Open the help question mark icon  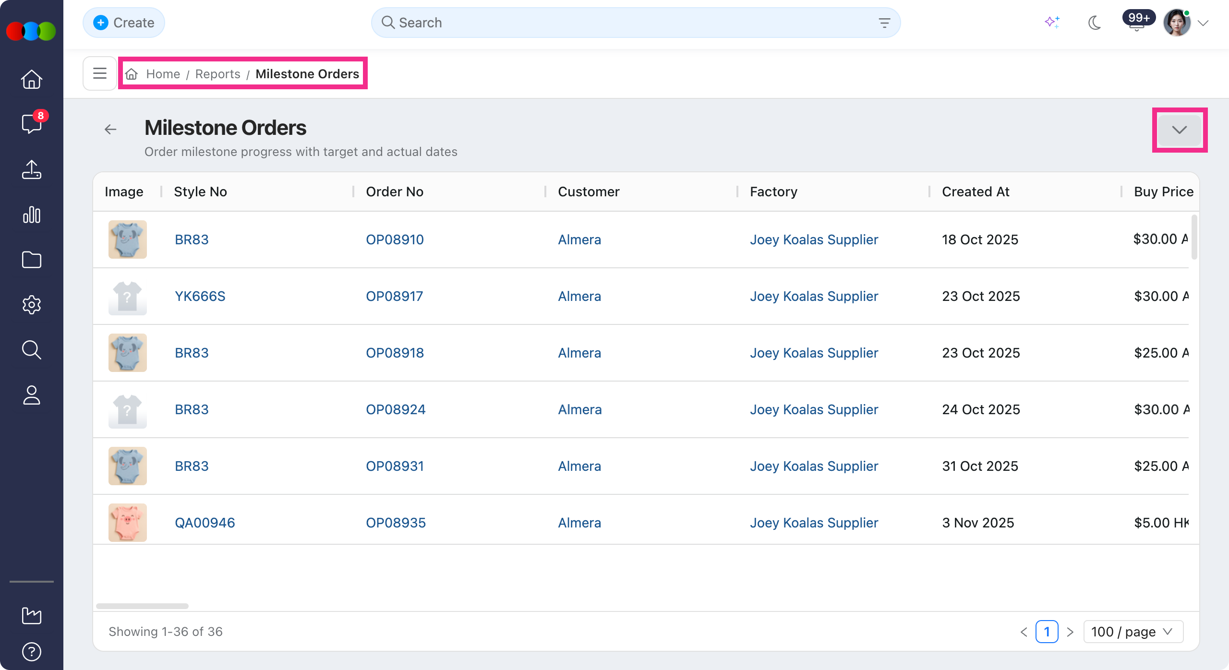(x=32, y=652)
